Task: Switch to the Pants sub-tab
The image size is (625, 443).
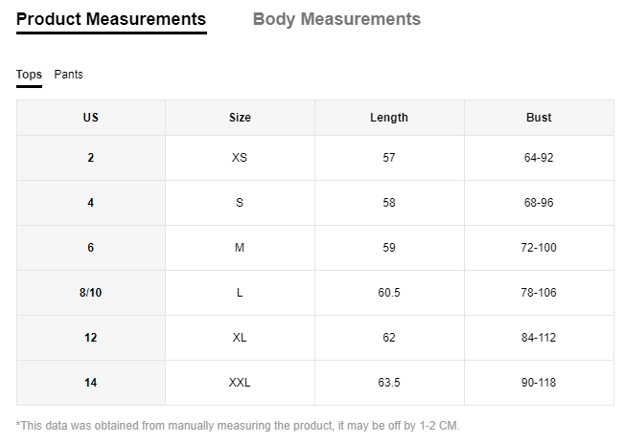Action: 69,75
